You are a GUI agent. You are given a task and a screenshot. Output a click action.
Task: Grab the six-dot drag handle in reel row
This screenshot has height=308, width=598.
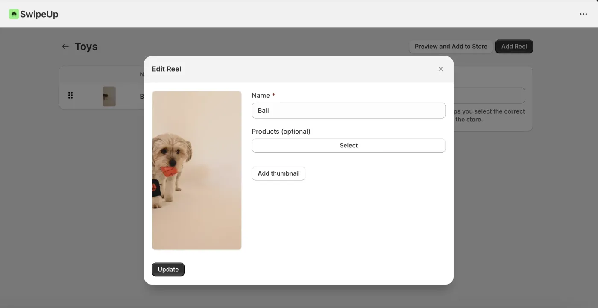coord(70,96)
